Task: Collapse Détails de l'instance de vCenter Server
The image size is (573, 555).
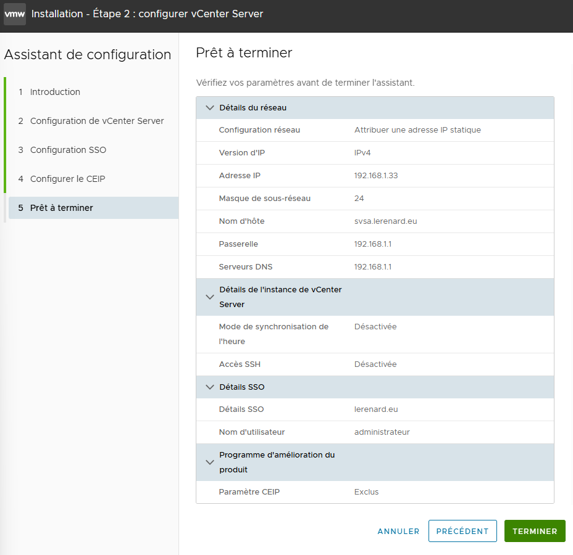Action: pyautogui.click(x=210, y=297)
